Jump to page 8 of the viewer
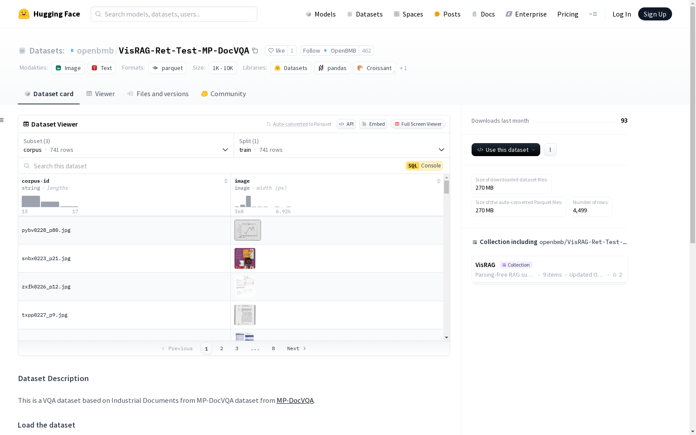Viewport: 696px width, 435px height. click(x=273, y=348)
